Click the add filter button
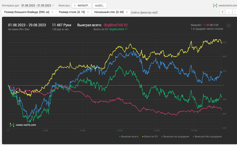The height and width of the screenshot is (145, 237). [82, 6]
